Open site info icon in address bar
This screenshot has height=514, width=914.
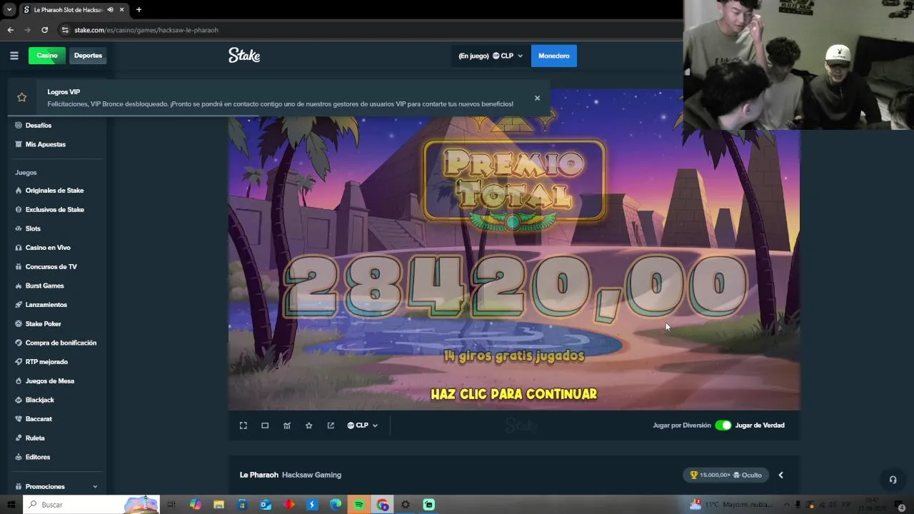coord(65,30)
